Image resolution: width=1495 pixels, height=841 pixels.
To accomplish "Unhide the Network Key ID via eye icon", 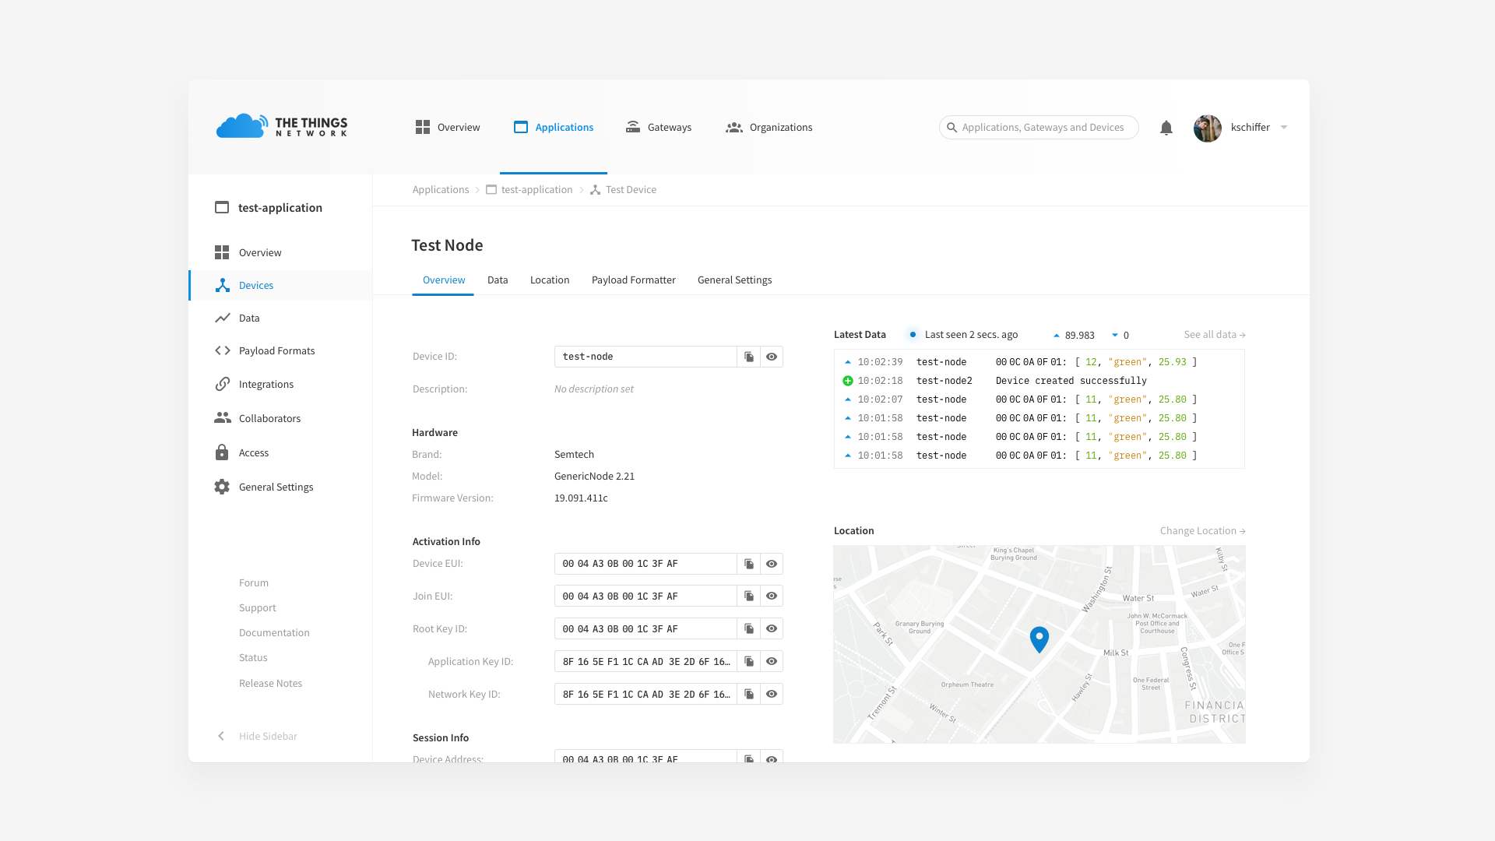I will (x=771, y=694).
